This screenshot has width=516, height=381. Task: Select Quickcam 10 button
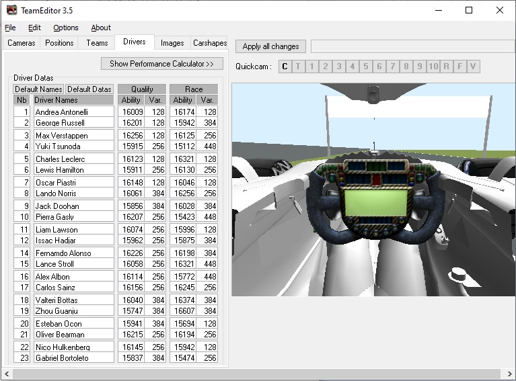[x=433, y=67]
